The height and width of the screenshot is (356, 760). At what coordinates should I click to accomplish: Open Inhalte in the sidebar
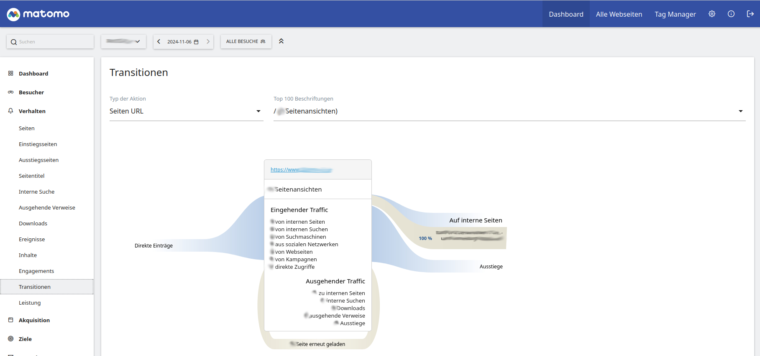[28, 255]
